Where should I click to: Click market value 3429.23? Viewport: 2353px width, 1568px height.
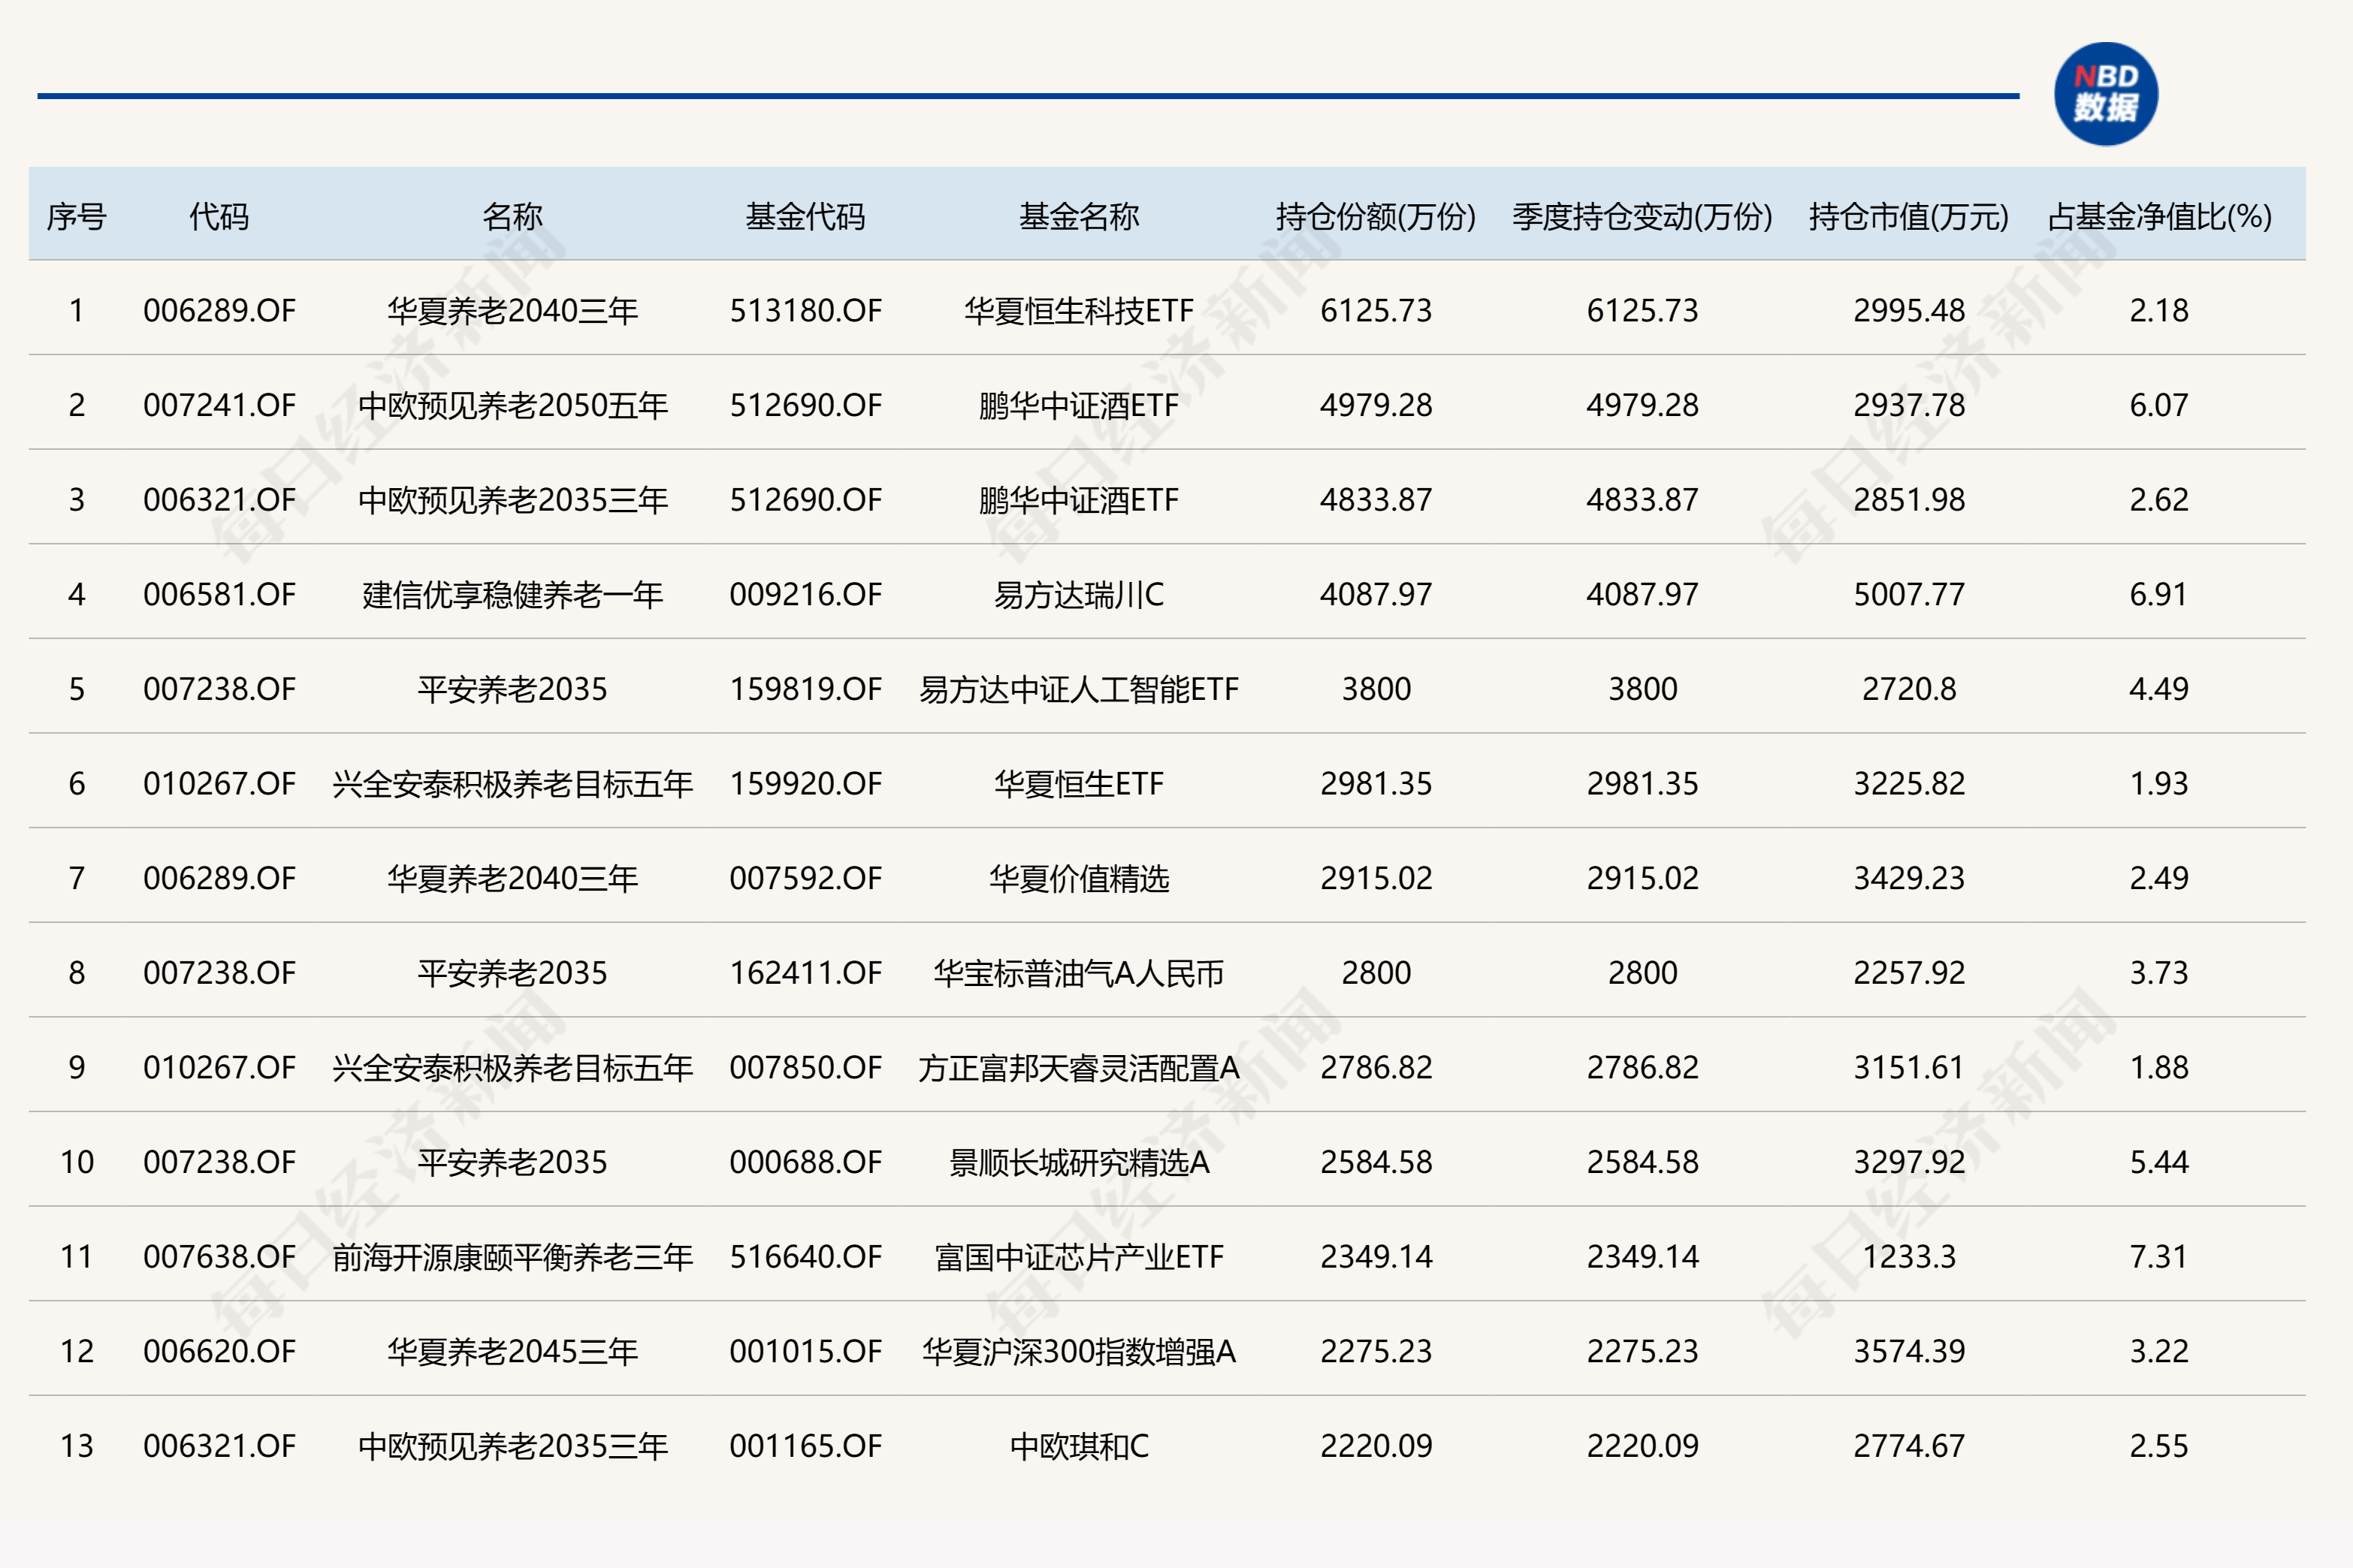(x=1909, y=878)
